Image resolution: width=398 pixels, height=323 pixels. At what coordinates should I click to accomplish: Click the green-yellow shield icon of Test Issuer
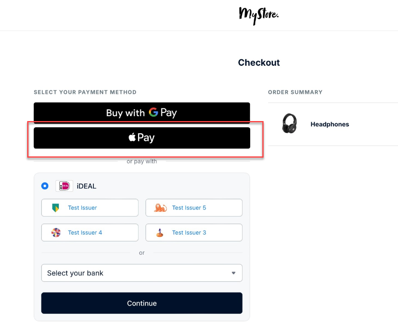(x=56, y=208)
